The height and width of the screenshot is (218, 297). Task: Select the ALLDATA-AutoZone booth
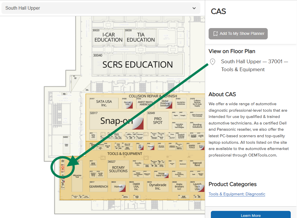(x=181, y=103)
